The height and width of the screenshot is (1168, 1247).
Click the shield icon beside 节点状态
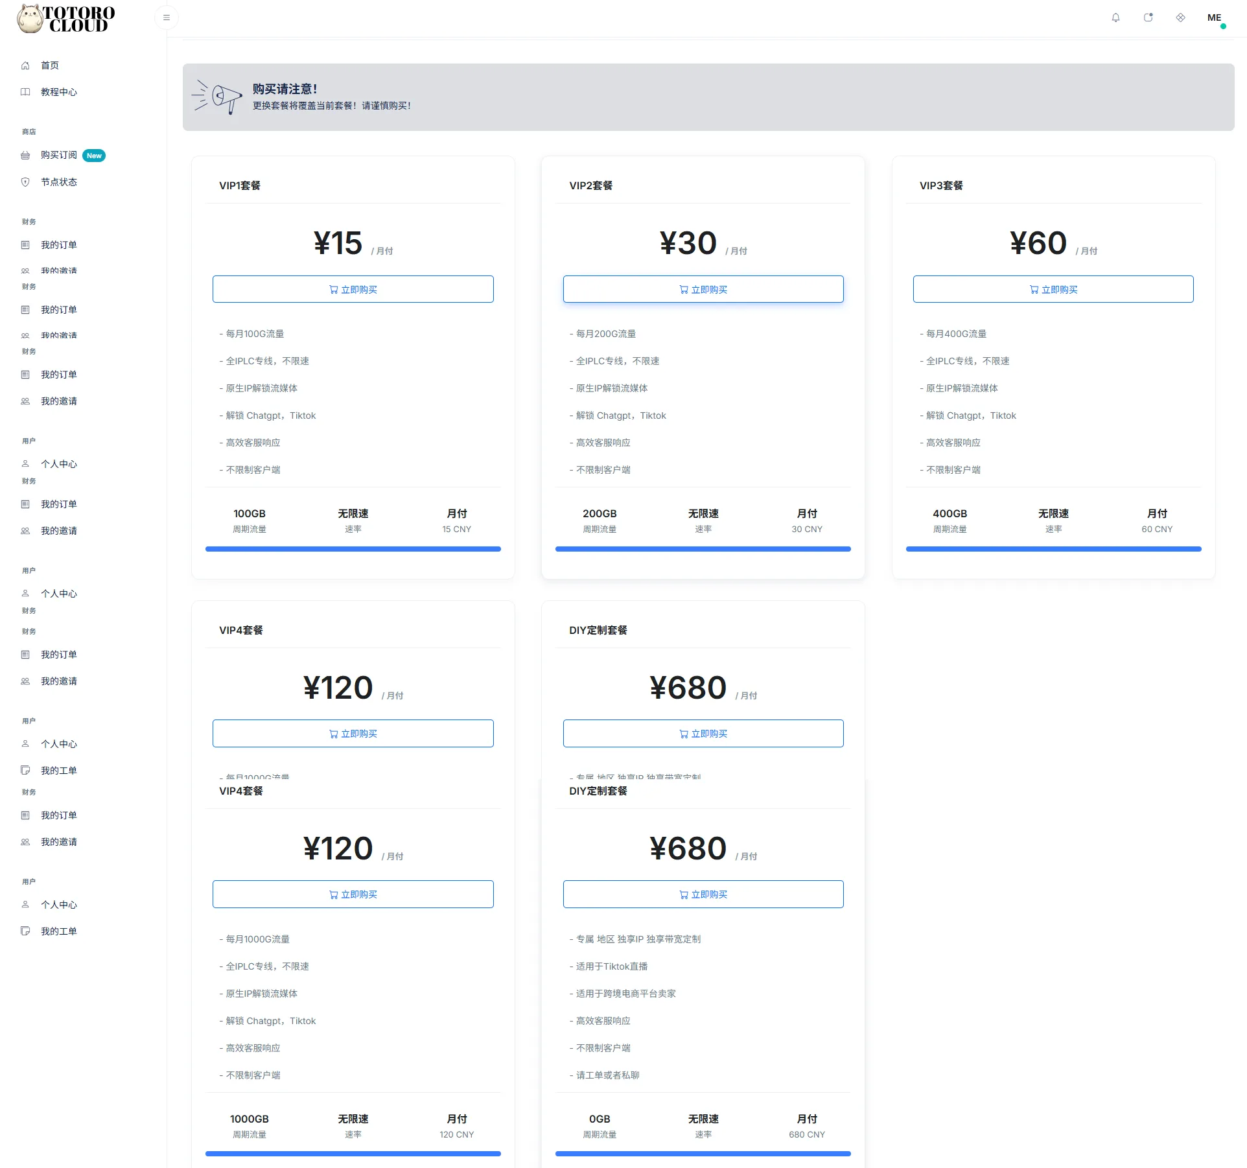25,182
